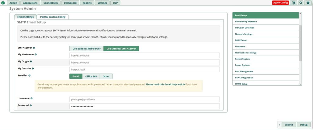
Task: Open the Dashboard menu item
Action: pyautogui.click(x=70, y=3)
